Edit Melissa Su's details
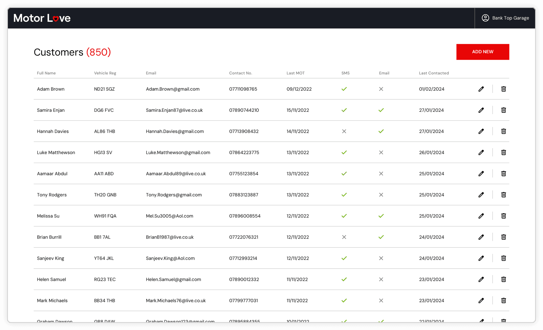This screenshot has height=330, width=543. coord(481,216)
